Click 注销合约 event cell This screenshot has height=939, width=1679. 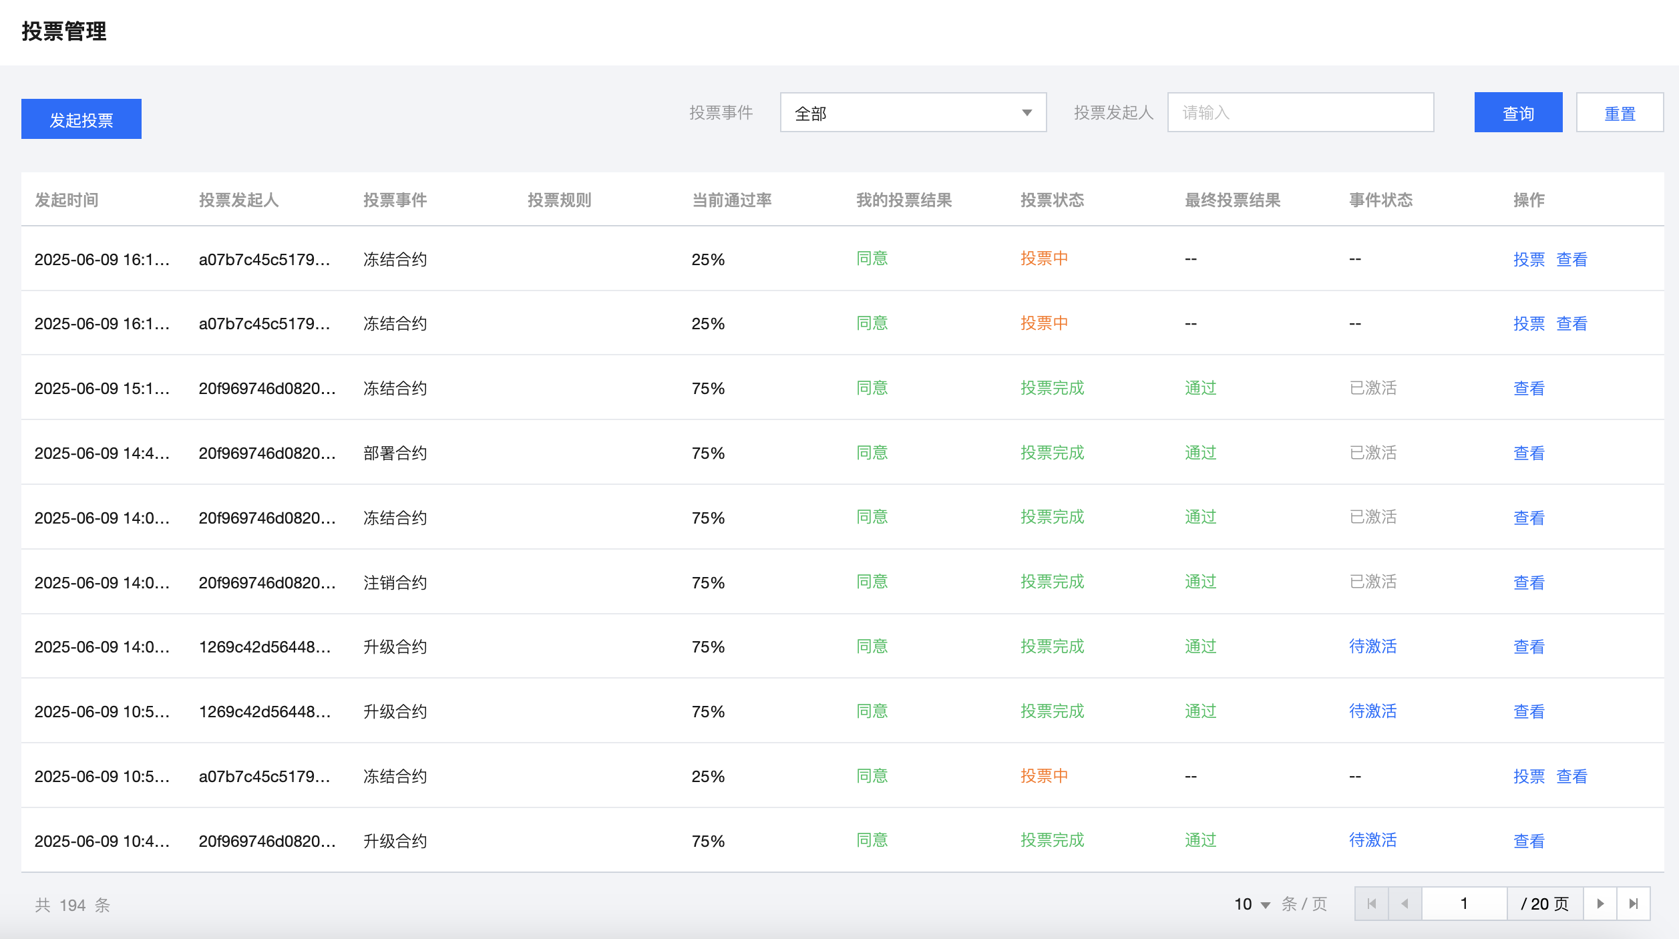click(395, 582)
